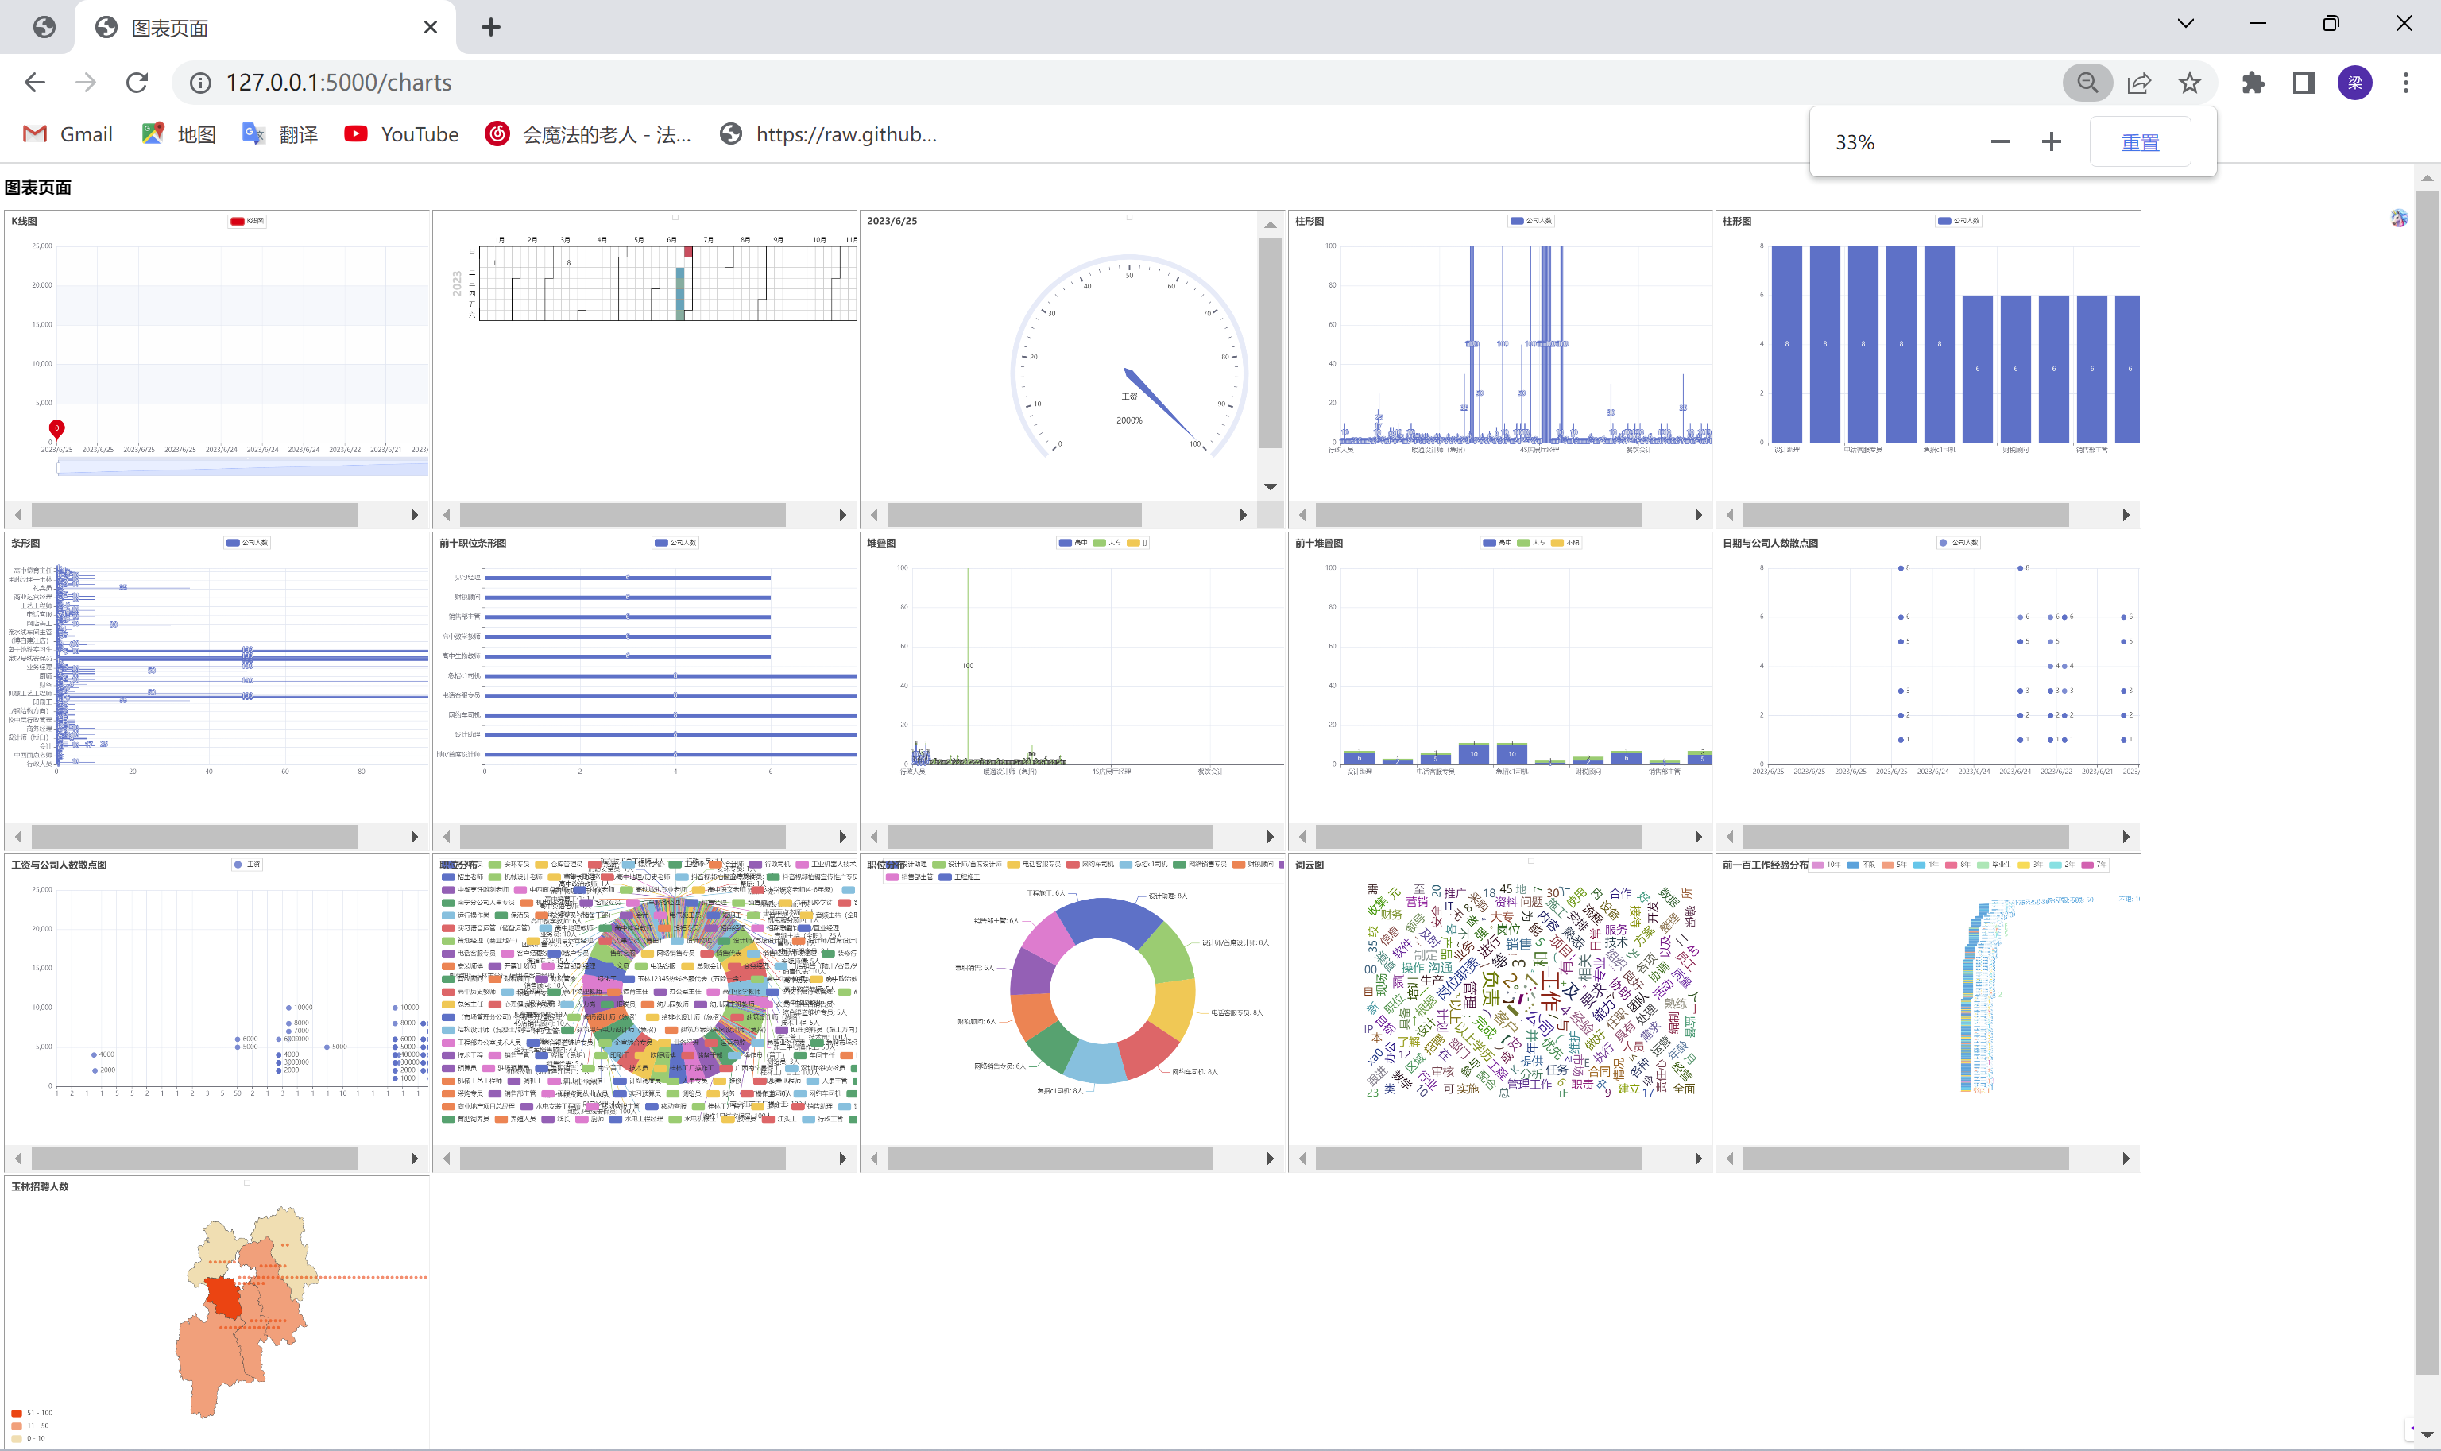
Task: Open the YouTube bookmark
Action: (400, 135)
